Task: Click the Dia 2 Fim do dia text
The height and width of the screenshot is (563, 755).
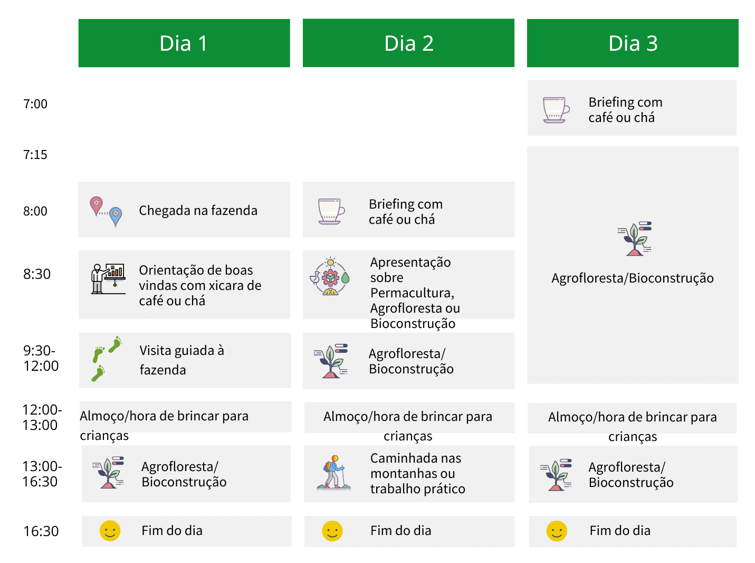Action: [400, 531]
